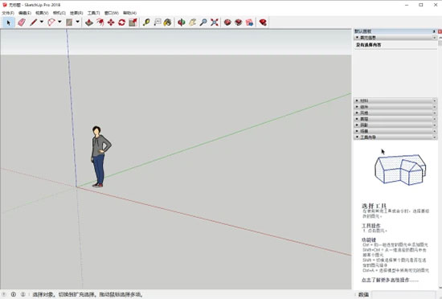Screen dimensions: 442x299
Task: Select the Move tool with red arrows
Action: 111,23
